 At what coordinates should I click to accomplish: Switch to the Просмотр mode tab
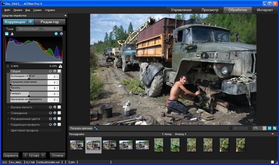[x=210, y=10]
